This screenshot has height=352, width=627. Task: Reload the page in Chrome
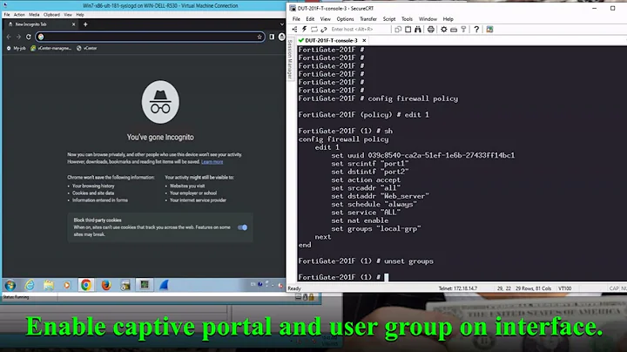pyautogui.click(x=29, y=37)
